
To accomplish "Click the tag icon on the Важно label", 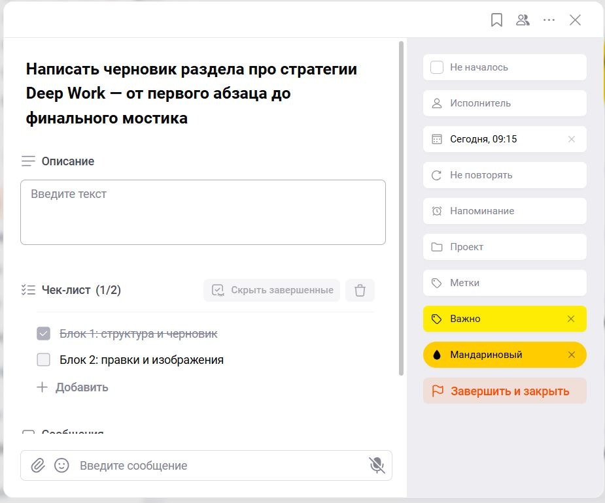I will coord(437,319).
